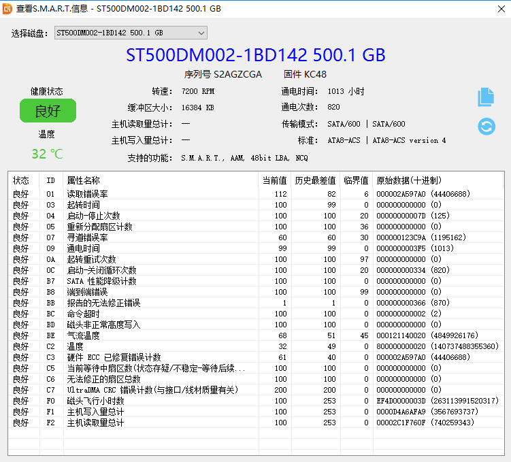Close the S.M.A.R.T. information window
The image size is (511, 462).
(x=501, y=9)
